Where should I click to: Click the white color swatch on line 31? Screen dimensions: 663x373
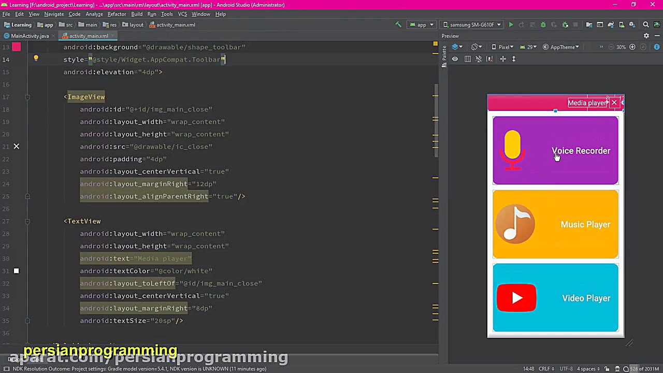tap(16, 271)
